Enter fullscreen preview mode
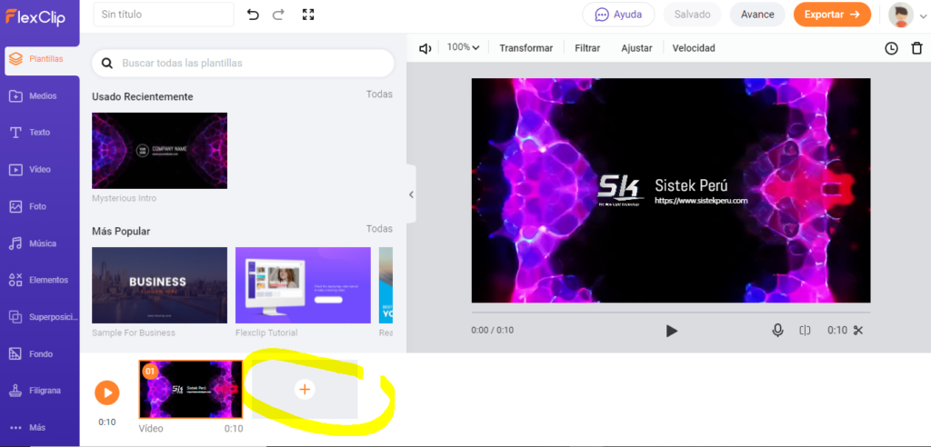Viewport: 931px width, 447px height. (x=308, y=15)
